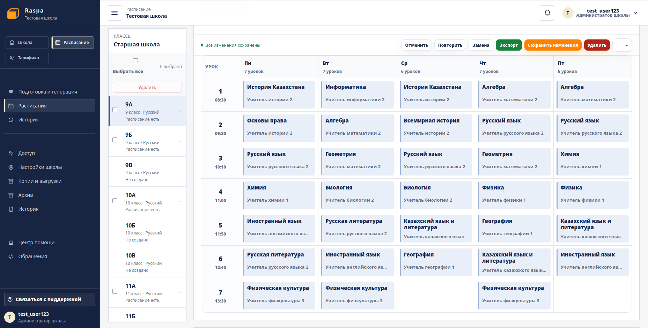Image resolution: width=648 pixels, height=328 pixels.
Task: Open Обращения in sidebar
Action: point(50,256)
